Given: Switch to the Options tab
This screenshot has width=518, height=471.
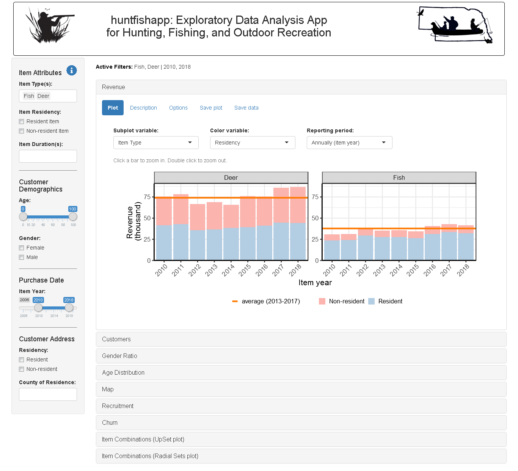Looking at the screenshot, I should (178, 108).
